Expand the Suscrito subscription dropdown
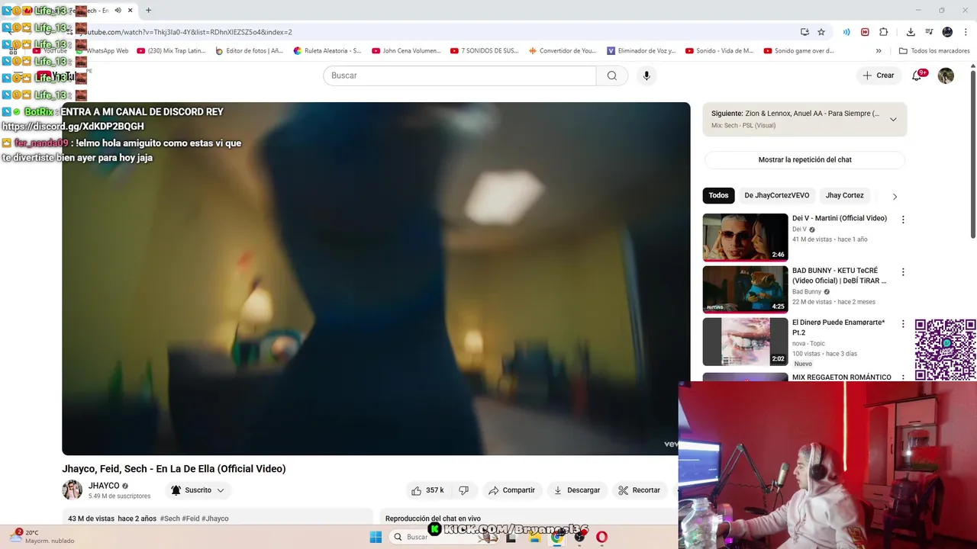977x549 pixels. click(198, 490)
